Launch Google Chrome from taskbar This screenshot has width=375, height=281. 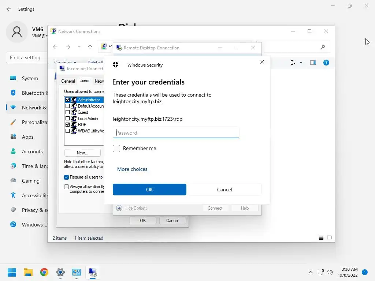click(x=44, y=272)
